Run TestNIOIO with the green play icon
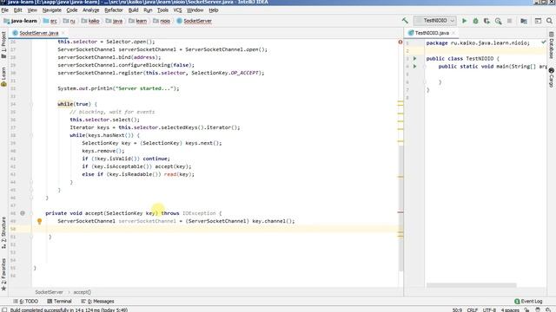 [x=464, y=21]
